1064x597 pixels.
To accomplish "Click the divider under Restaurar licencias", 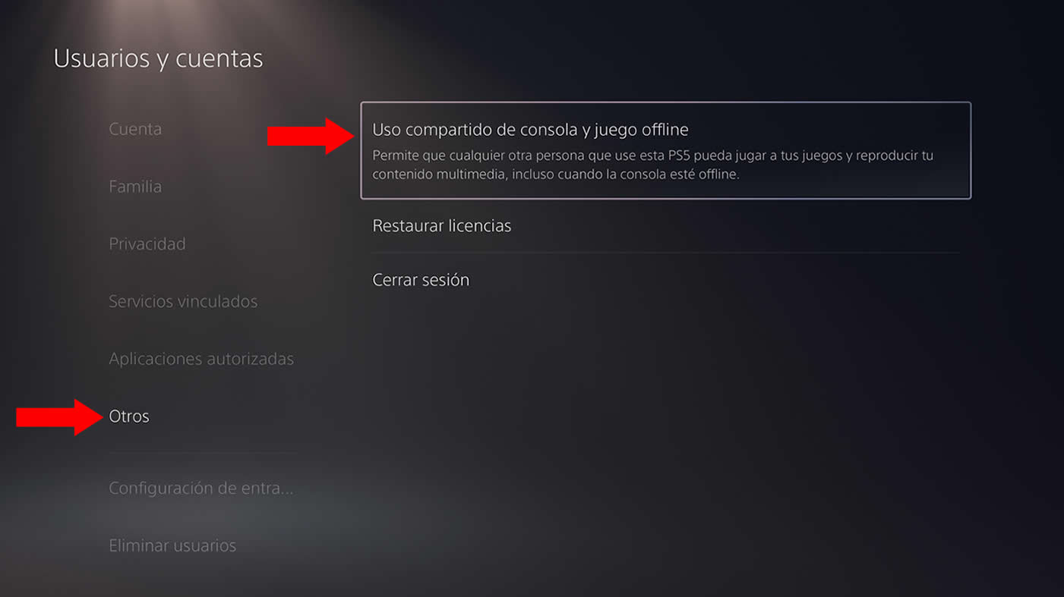I will point(666,253).
